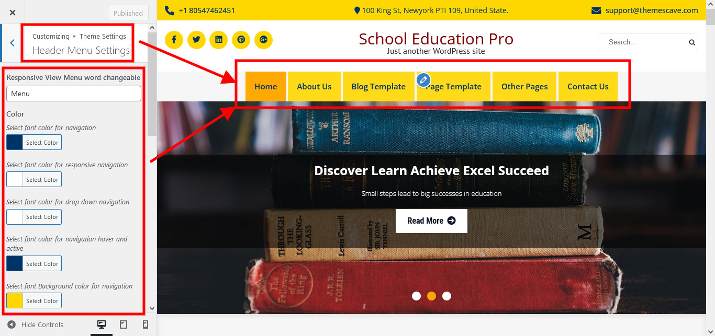Go to the Contact Us page
The width and height of the screenshot is (715, 336).
coord(588,86)
